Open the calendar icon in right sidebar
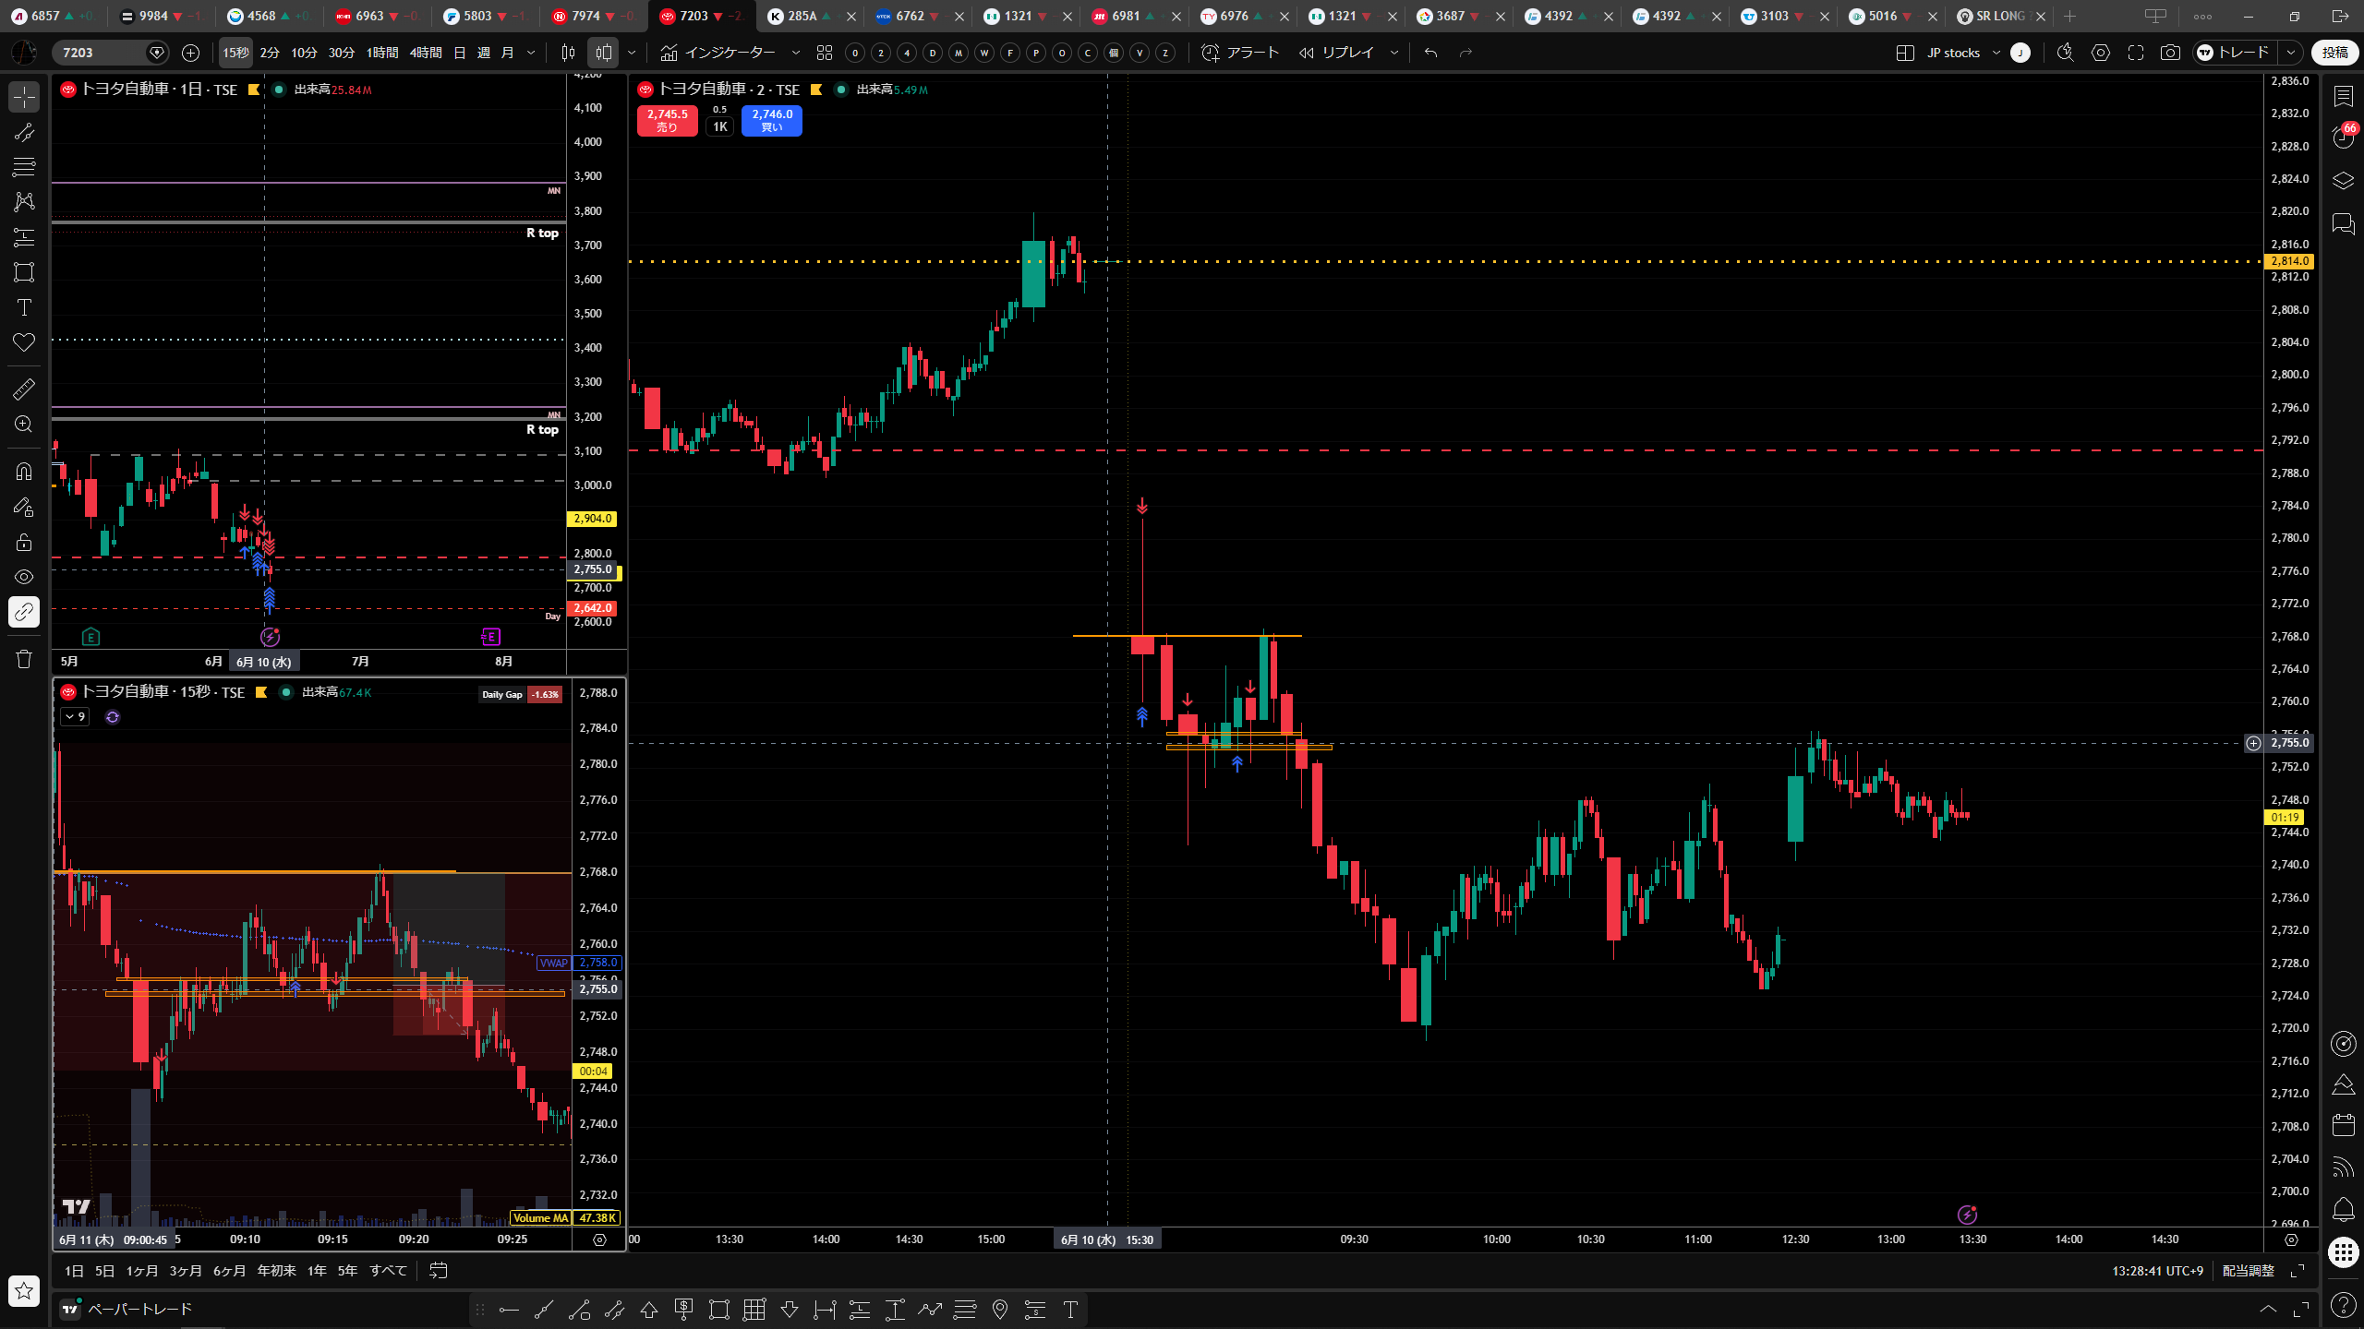This screenshot has height=1329, width=2364. click(2343, 1124)
